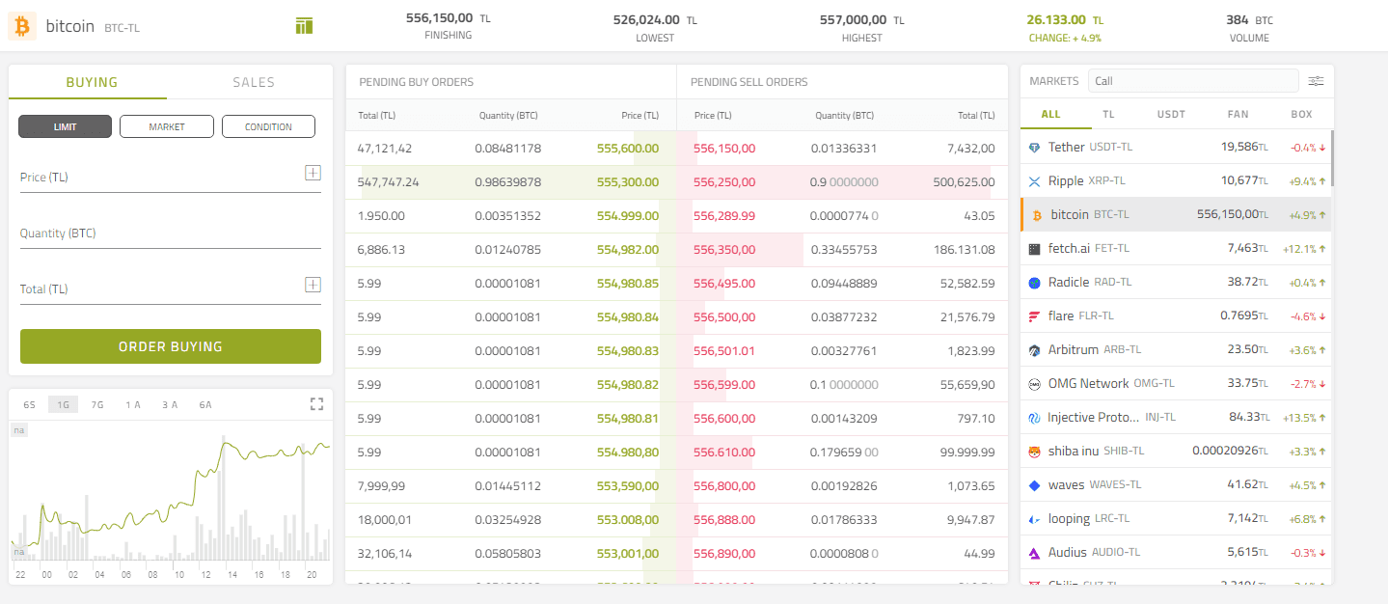Click the markets list scrollbar
1388x604 pixels.
point(1332,157)
